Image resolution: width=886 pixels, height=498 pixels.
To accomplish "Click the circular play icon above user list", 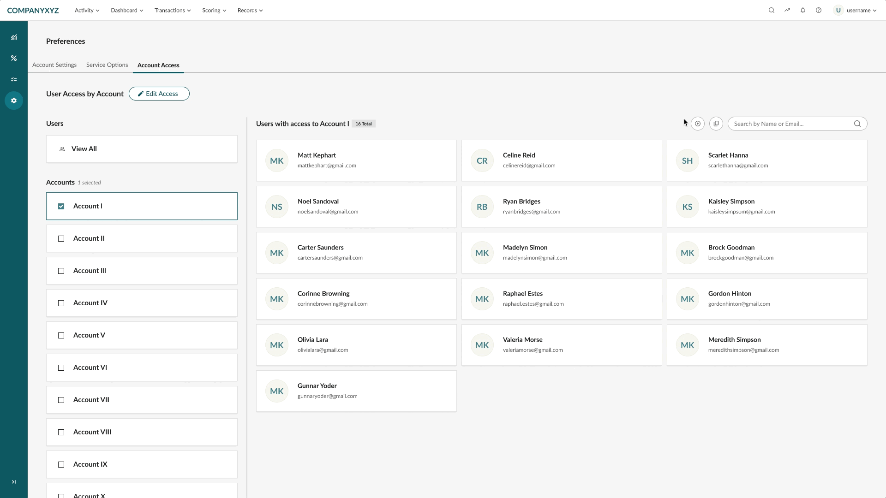I will coord(698,124).
